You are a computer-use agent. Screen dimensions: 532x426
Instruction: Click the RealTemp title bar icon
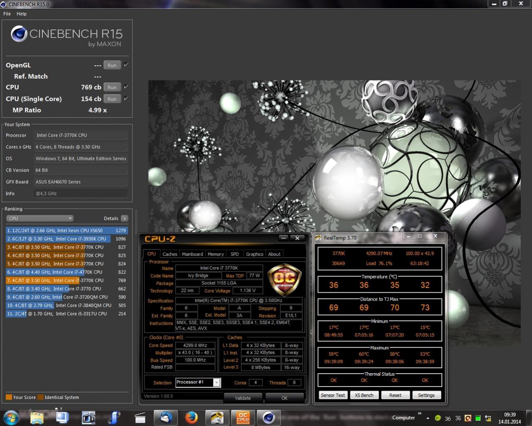[x=318, y=238]
